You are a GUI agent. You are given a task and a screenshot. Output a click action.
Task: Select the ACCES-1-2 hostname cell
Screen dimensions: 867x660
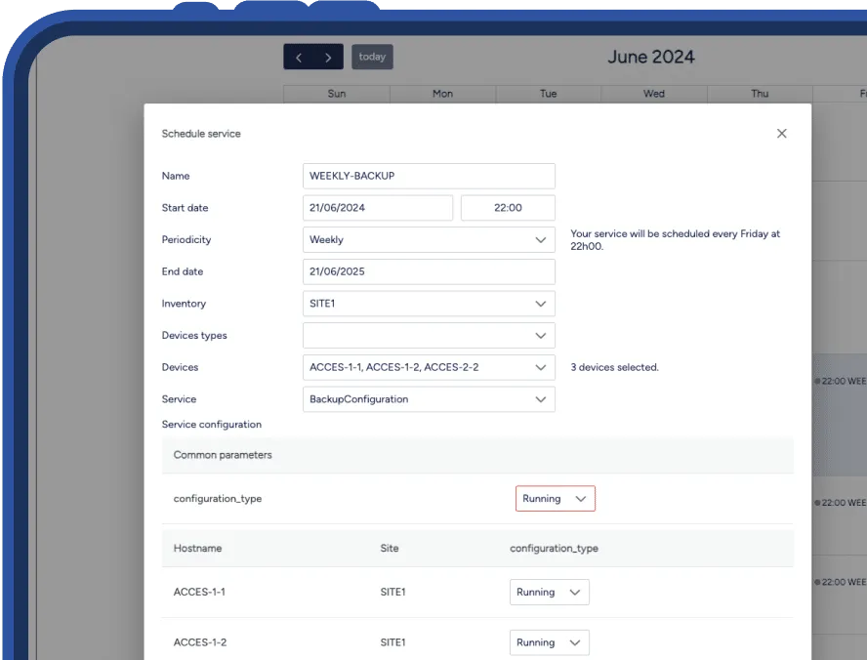[199, 642]
